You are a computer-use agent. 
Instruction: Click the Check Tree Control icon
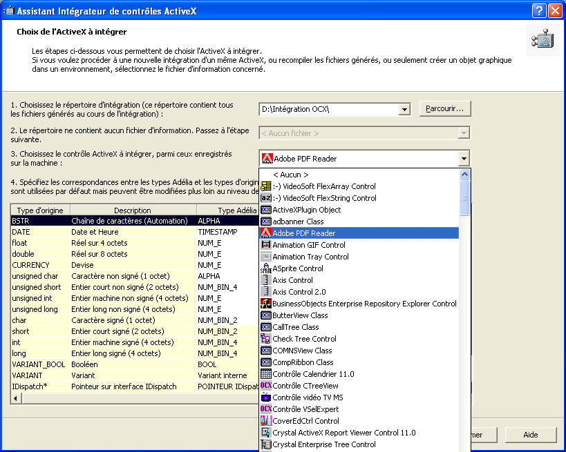(x=266, y=339)
